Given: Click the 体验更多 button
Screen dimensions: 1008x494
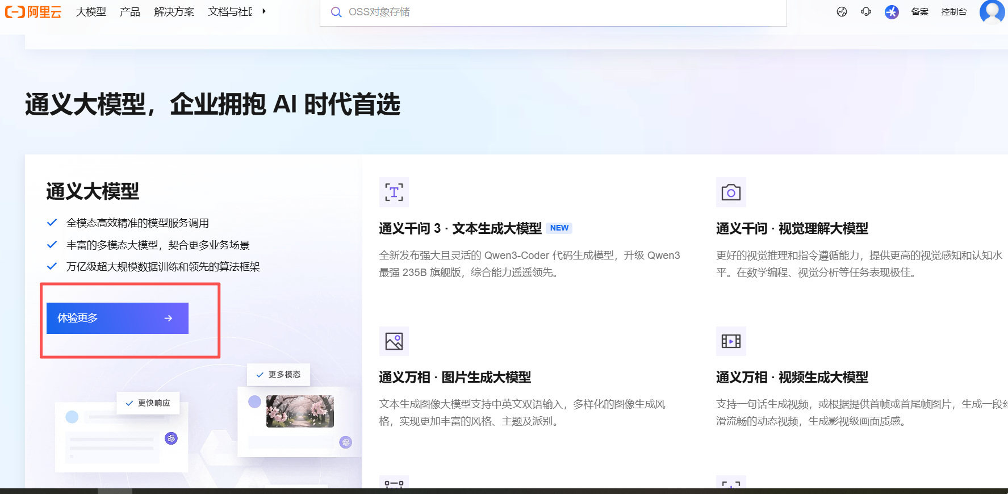Looking at the screenshot, I should point(118,318).
